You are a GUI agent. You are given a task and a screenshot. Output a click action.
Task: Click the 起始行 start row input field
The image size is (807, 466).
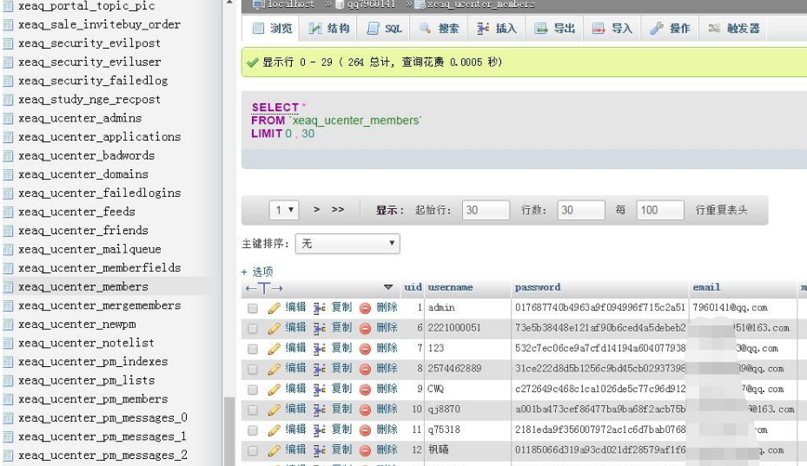(485, 210)
